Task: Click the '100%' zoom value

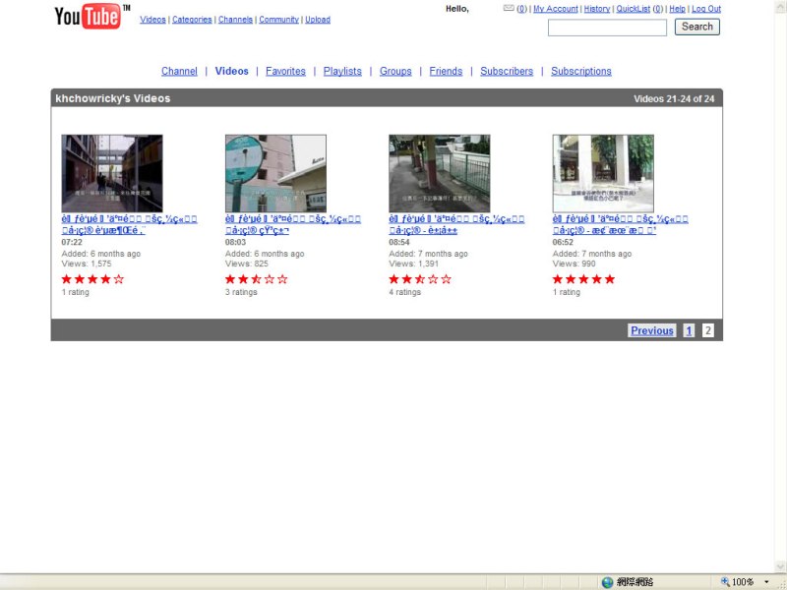Action: 743,582
